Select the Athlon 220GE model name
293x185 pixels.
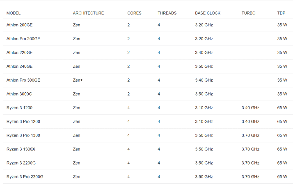click(x=19, y=53)
